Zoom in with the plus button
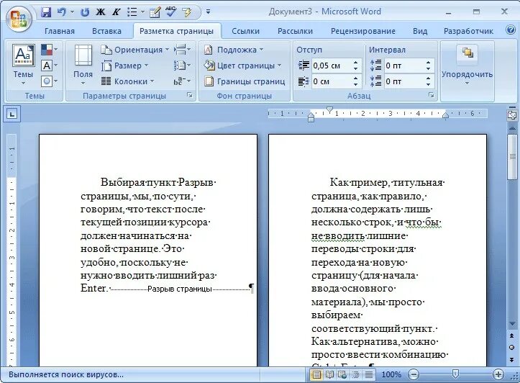Viewport: 520px width, 383px height. [498, 374]
